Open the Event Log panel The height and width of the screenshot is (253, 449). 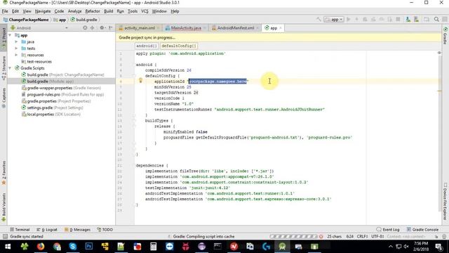click(388, 230)
